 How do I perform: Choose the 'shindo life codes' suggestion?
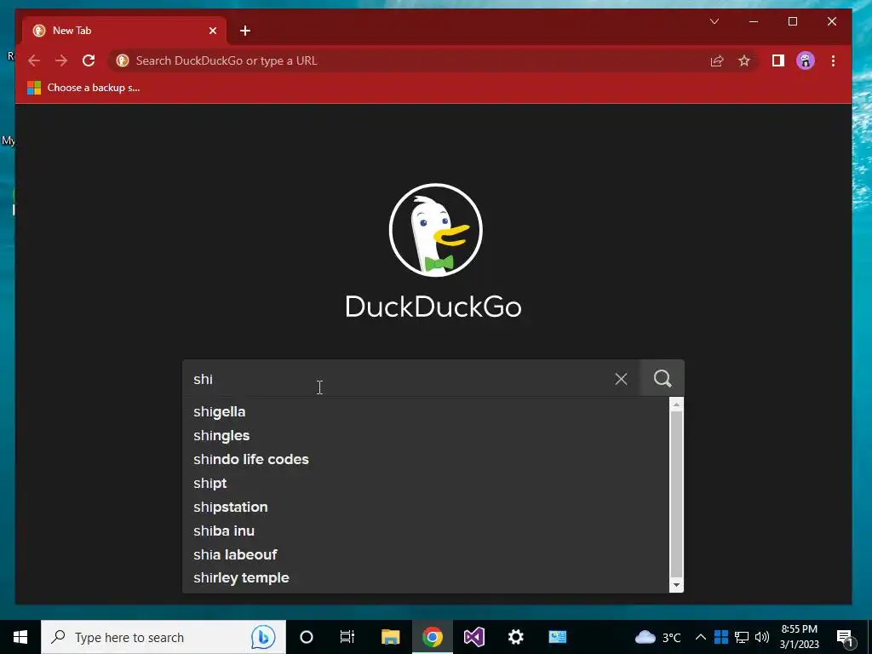[426, 459]
